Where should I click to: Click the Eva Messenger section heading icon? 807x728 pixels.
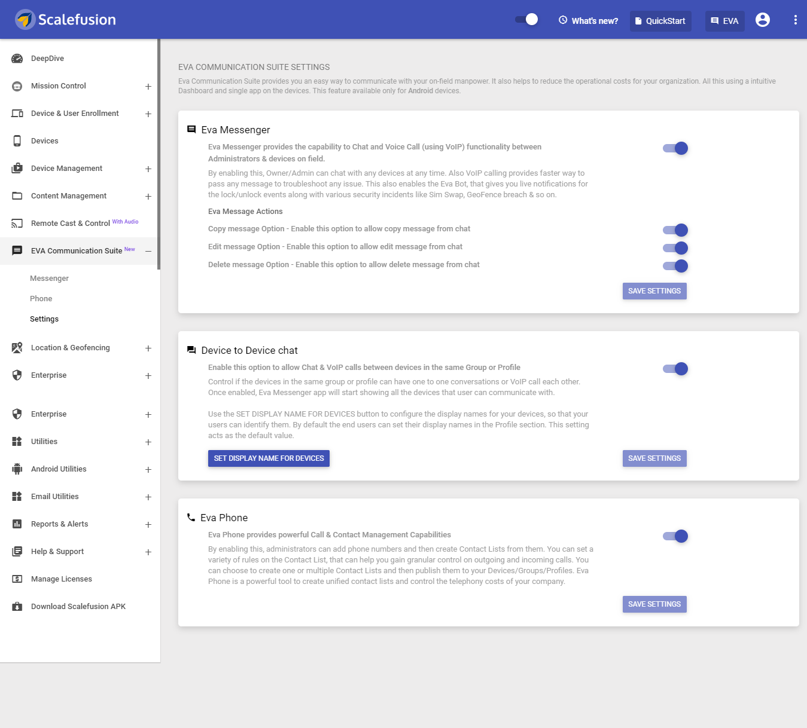click(191, 129)
